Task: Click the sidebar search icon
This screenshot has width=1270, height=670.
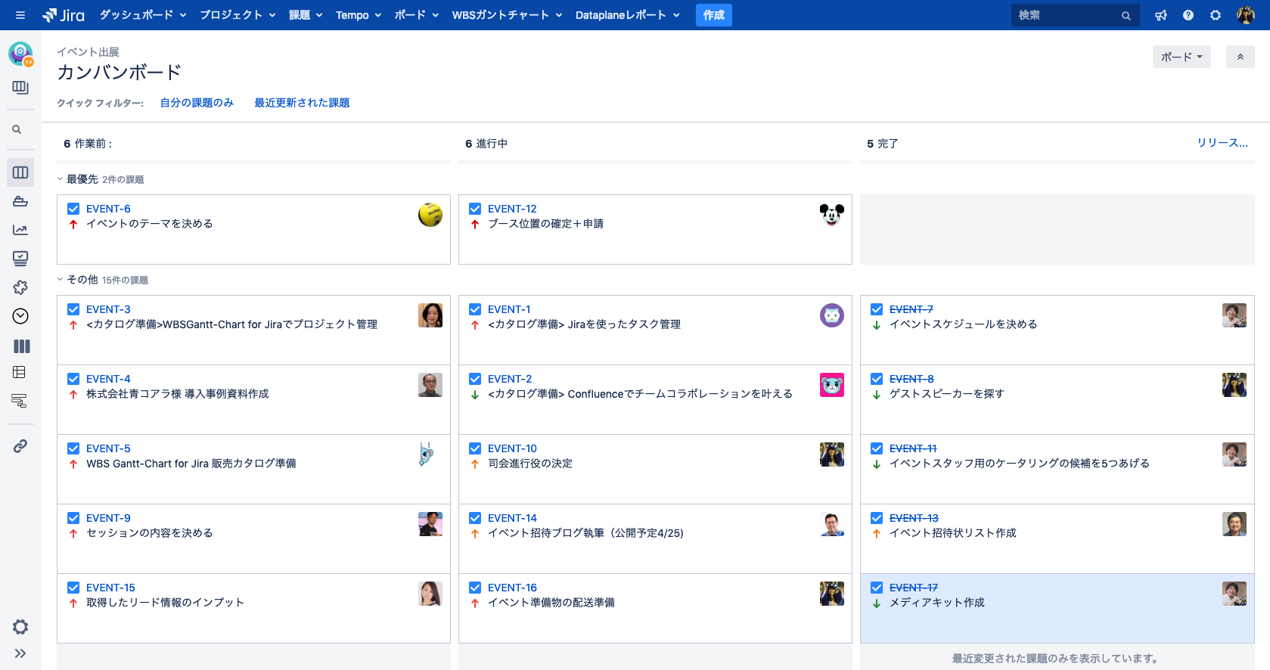Action: click(17, 129)
